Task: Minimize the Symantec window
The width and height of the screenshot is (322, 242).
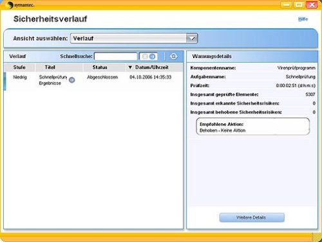Action: 287,5
